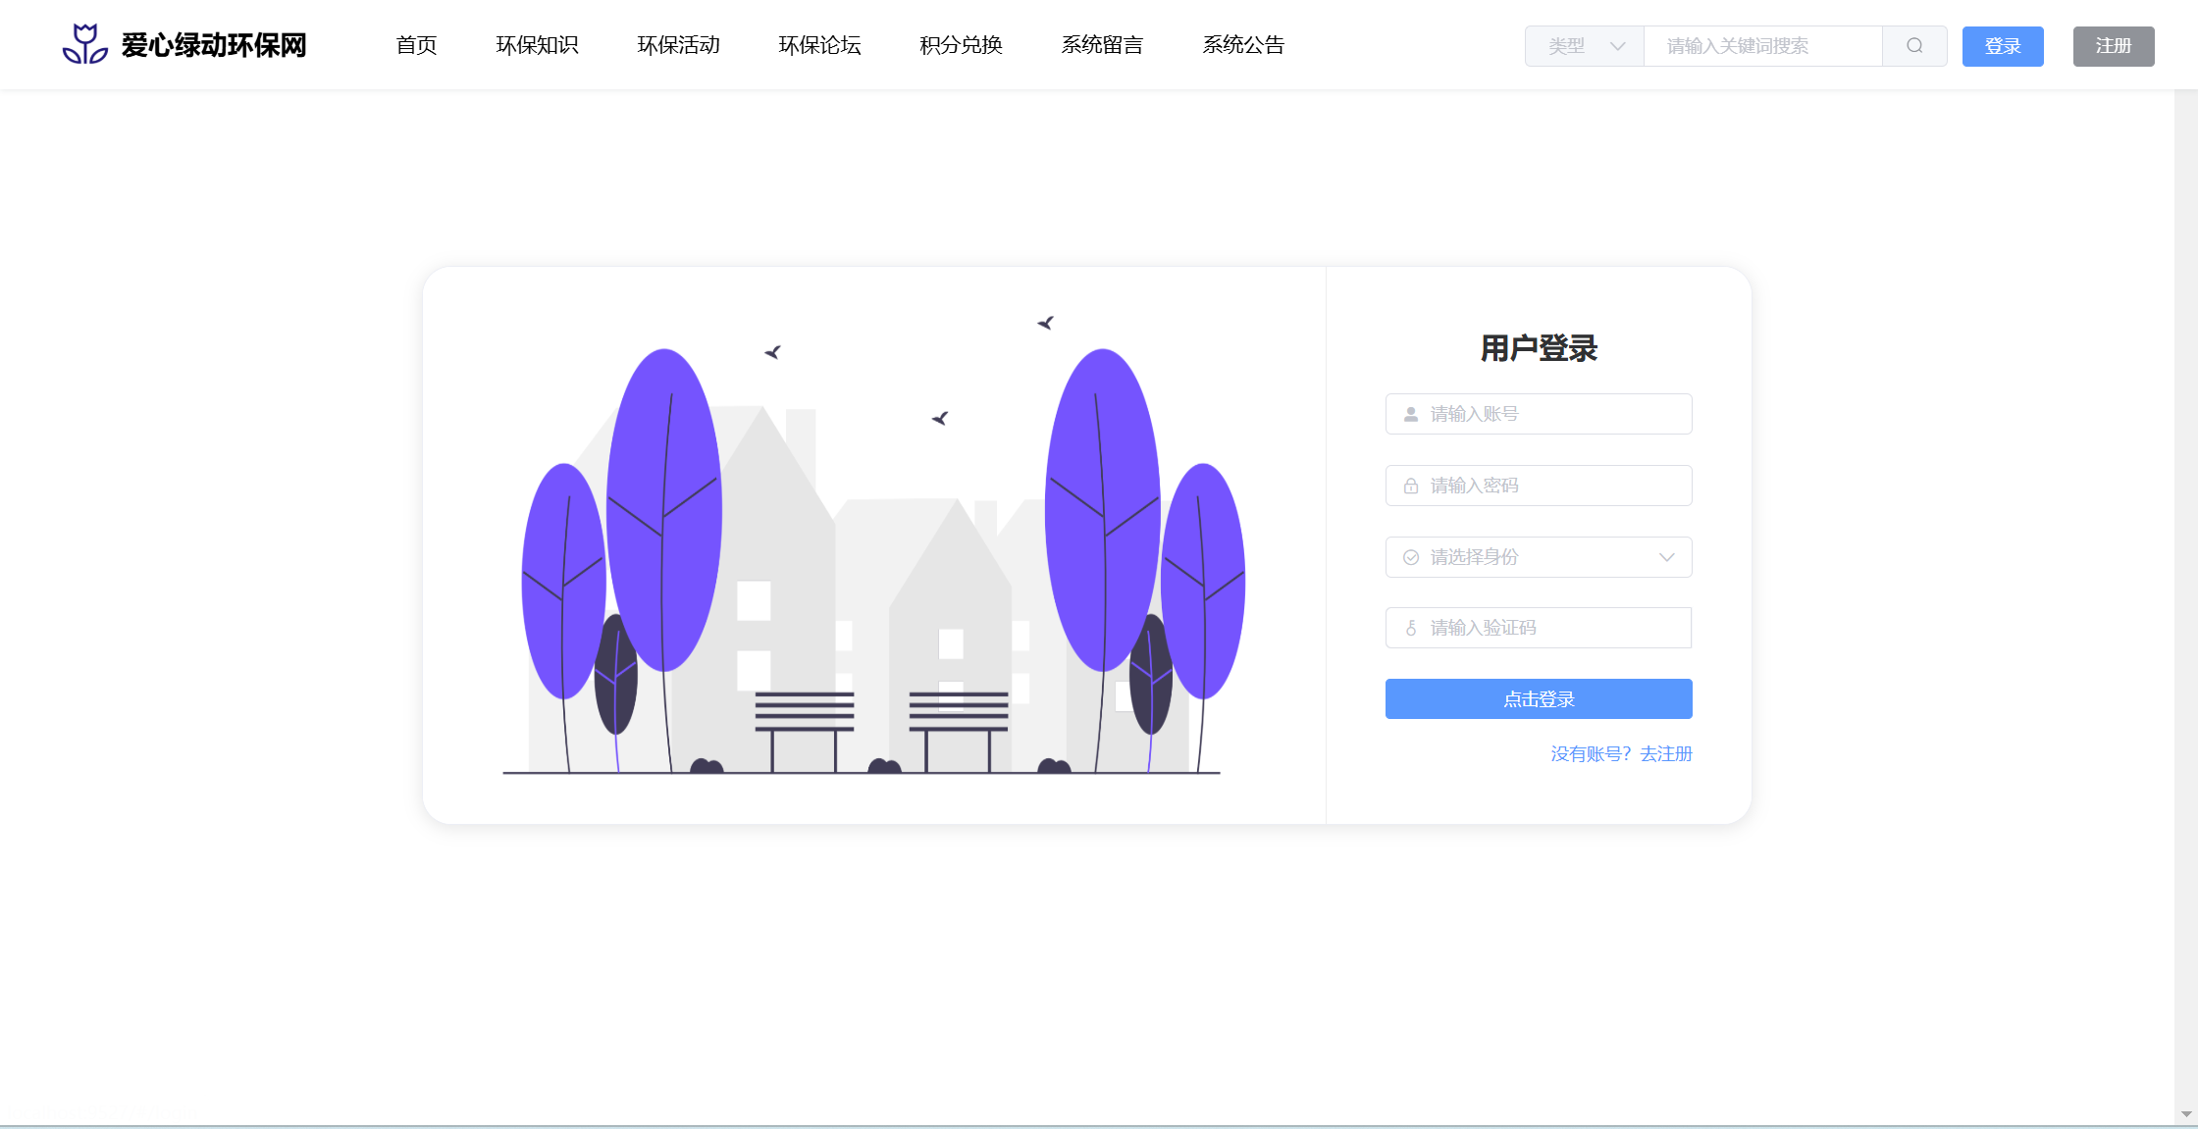
Task: Click the scrollbar down arrow
Action: pyautogui.click(x=2186, y=1114)
